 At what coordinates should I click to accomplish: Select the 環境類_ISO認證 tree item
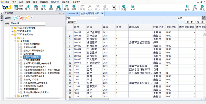pyautogui.click(x=31, y=80)
